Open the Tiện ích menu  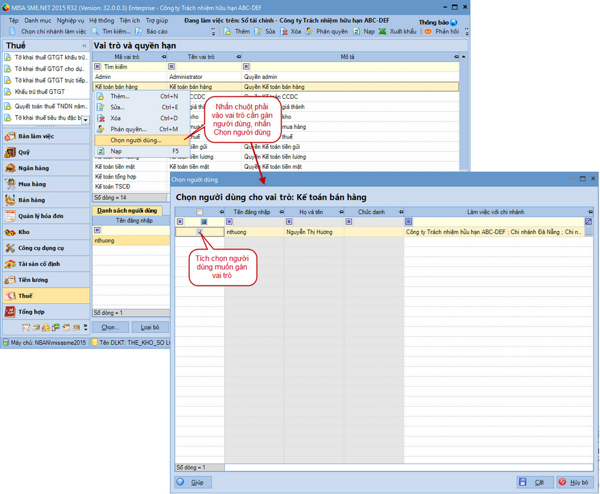[130, 20]
